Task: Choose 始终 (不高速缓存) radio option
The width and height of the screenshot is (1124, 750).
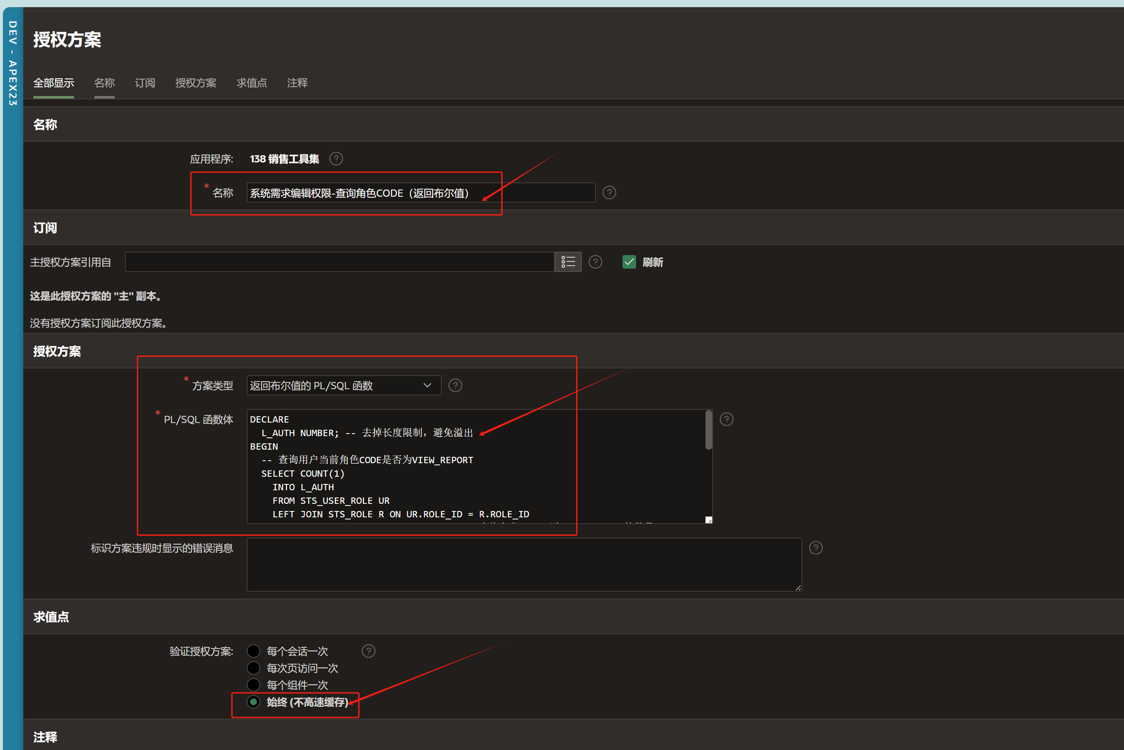Action: [x=253, y=701]
